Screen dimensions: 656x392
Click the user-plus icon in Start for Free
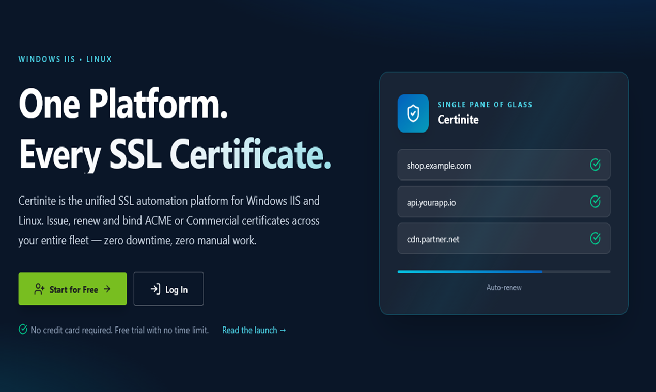point(39,289)
